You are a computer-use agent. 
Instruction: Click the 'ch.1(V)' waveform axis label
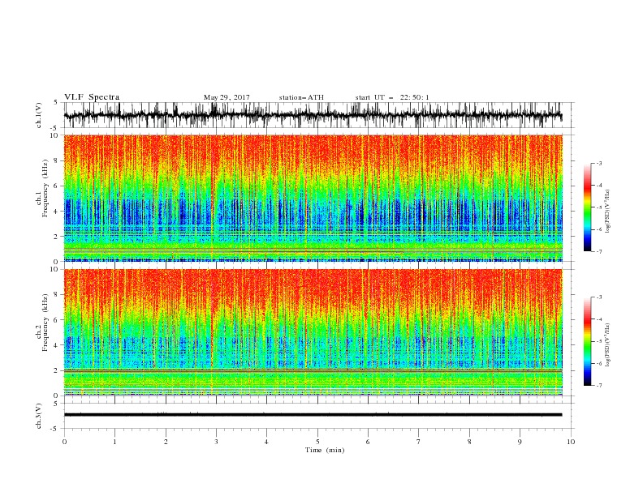tap(39, 115)
